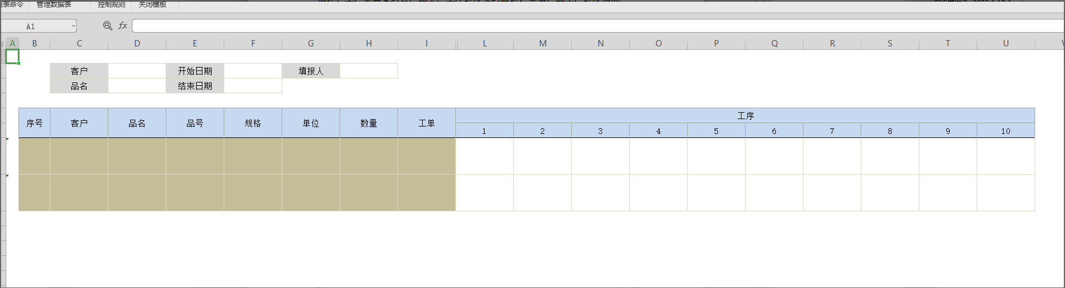Click the empty cell next to 开始日期

253,71
